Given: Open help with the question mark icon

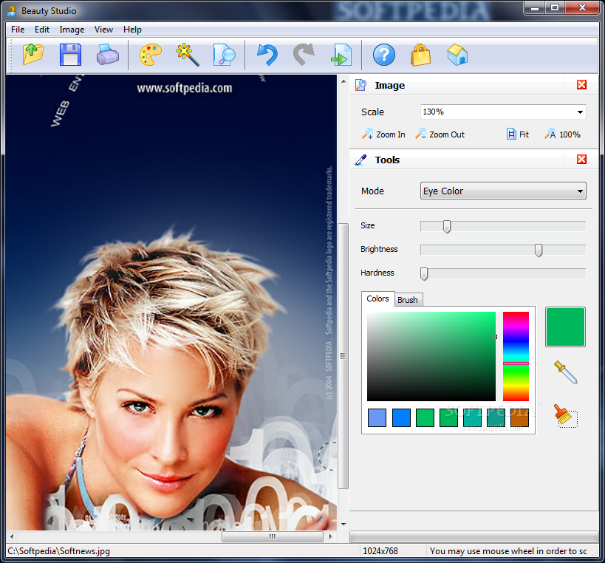Looking at the screenshot, I should click(384, 55).
